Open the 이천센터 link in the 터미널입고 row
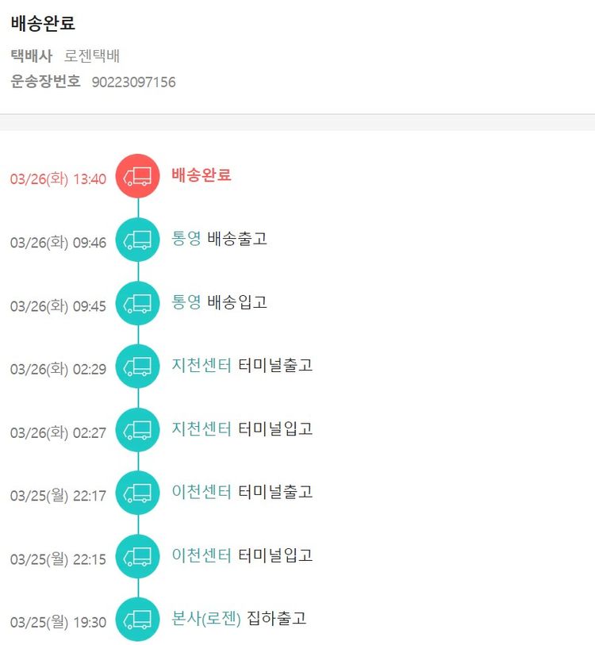The image size is (595, 645). click(202, 555)
